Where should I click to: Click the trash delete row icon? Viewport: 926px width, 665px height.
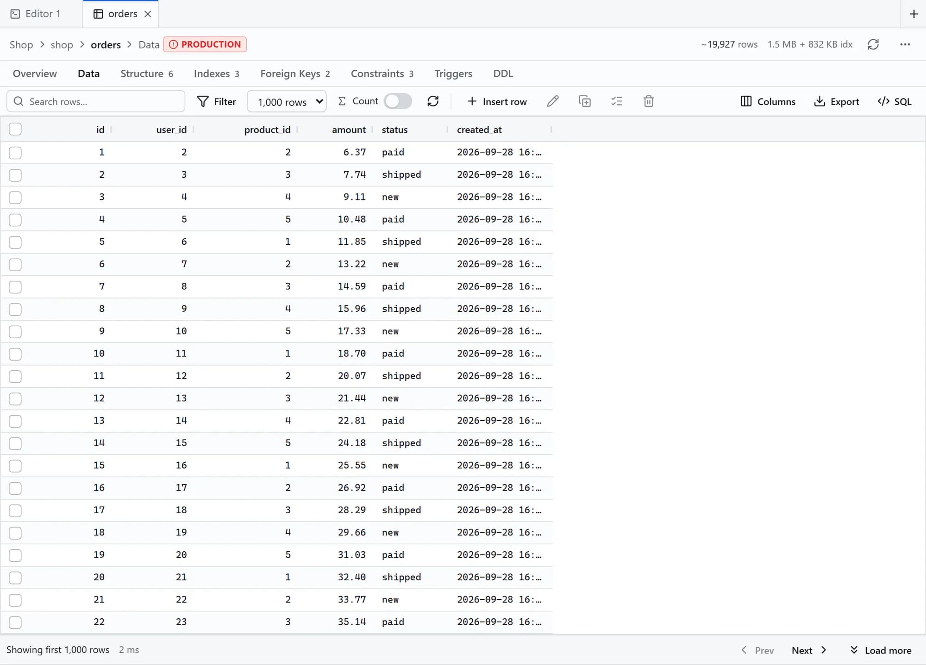pyautogui.click(x=649, y=101)
